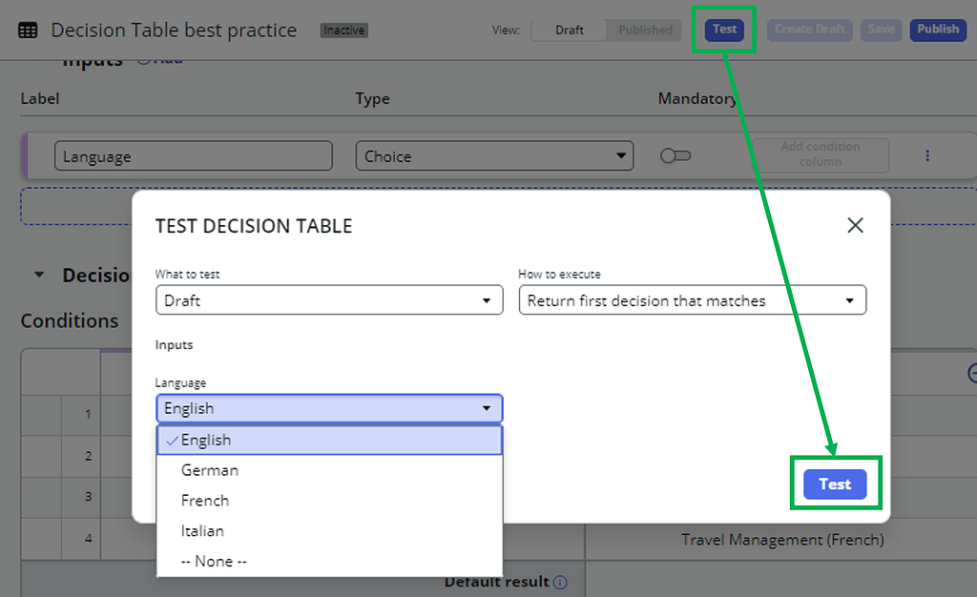Click the decision table grid icon
The image size is (977, 597).
click(28, 30)
